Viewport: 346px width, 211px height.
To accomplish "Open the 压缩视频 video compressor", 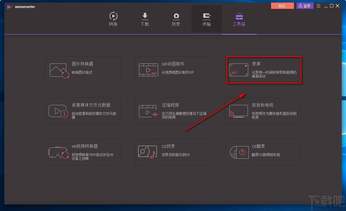I will point(172,111).
